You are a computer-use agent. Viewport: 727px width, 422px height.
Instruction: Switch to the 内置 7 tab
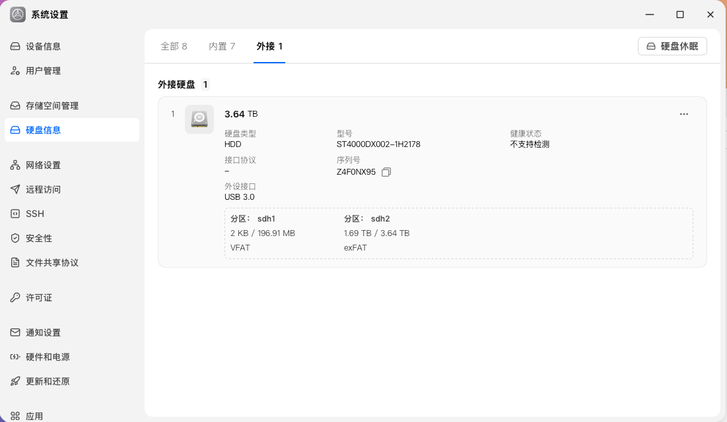[222, 46]
